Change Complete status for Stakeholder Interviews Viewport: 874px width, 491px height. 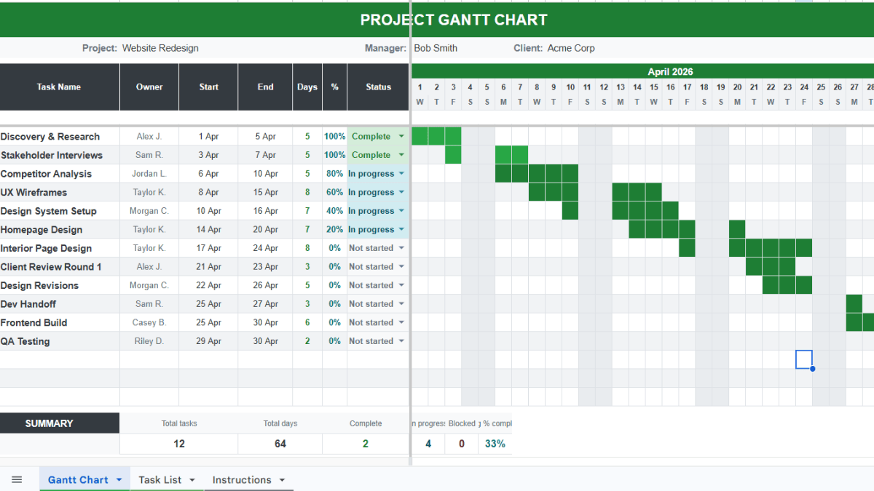coord(401,154)
